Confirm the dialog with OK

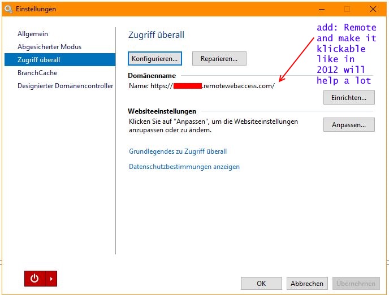point(261,284)
